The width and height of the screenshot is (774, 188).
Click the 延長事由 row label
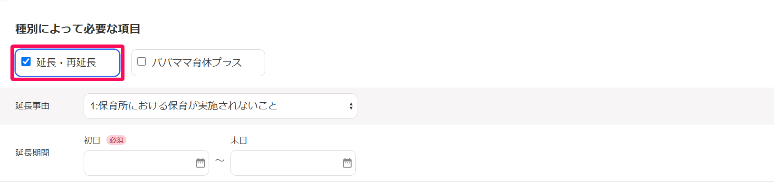point(32,106)
